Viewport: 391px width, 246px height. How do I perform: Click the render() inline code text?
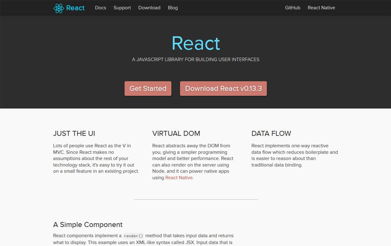pos(134,236)
